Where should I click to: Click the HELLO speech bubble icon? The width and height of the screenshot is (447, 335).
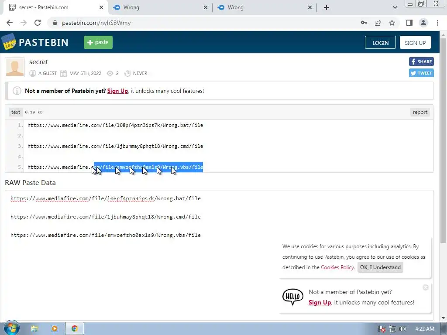click(293, 297)
